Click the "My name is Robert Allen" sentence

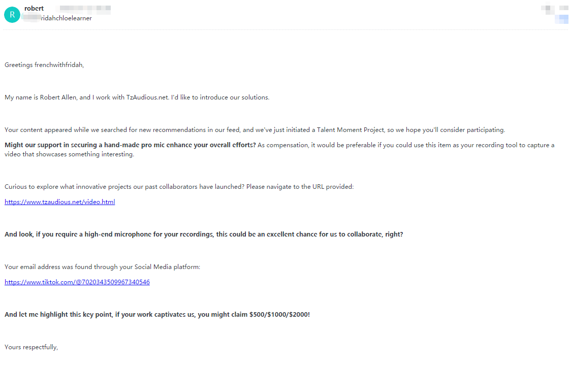[137, 97]
